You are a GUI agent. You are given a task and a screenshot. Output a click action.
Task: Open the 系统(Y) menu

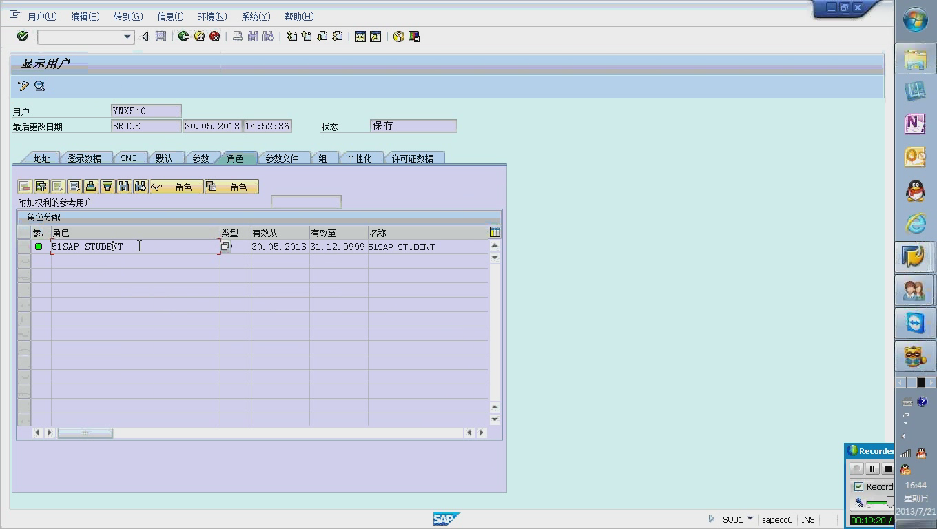pos(256,17)
